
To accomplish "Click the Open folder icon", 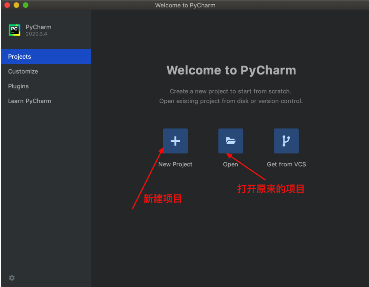I will [231, 141].
